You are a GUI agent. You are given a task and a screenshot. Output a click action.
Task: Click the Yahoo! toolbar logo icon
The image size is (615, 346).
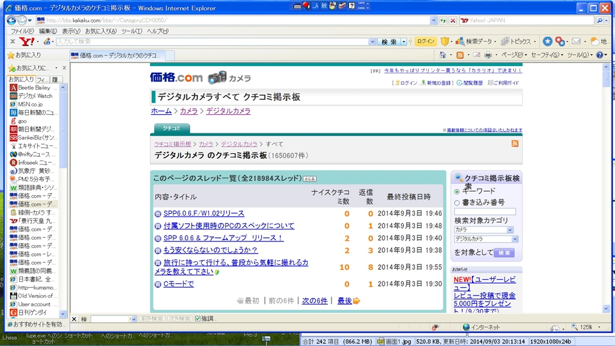pyautogui.click(x=27, y=41)
